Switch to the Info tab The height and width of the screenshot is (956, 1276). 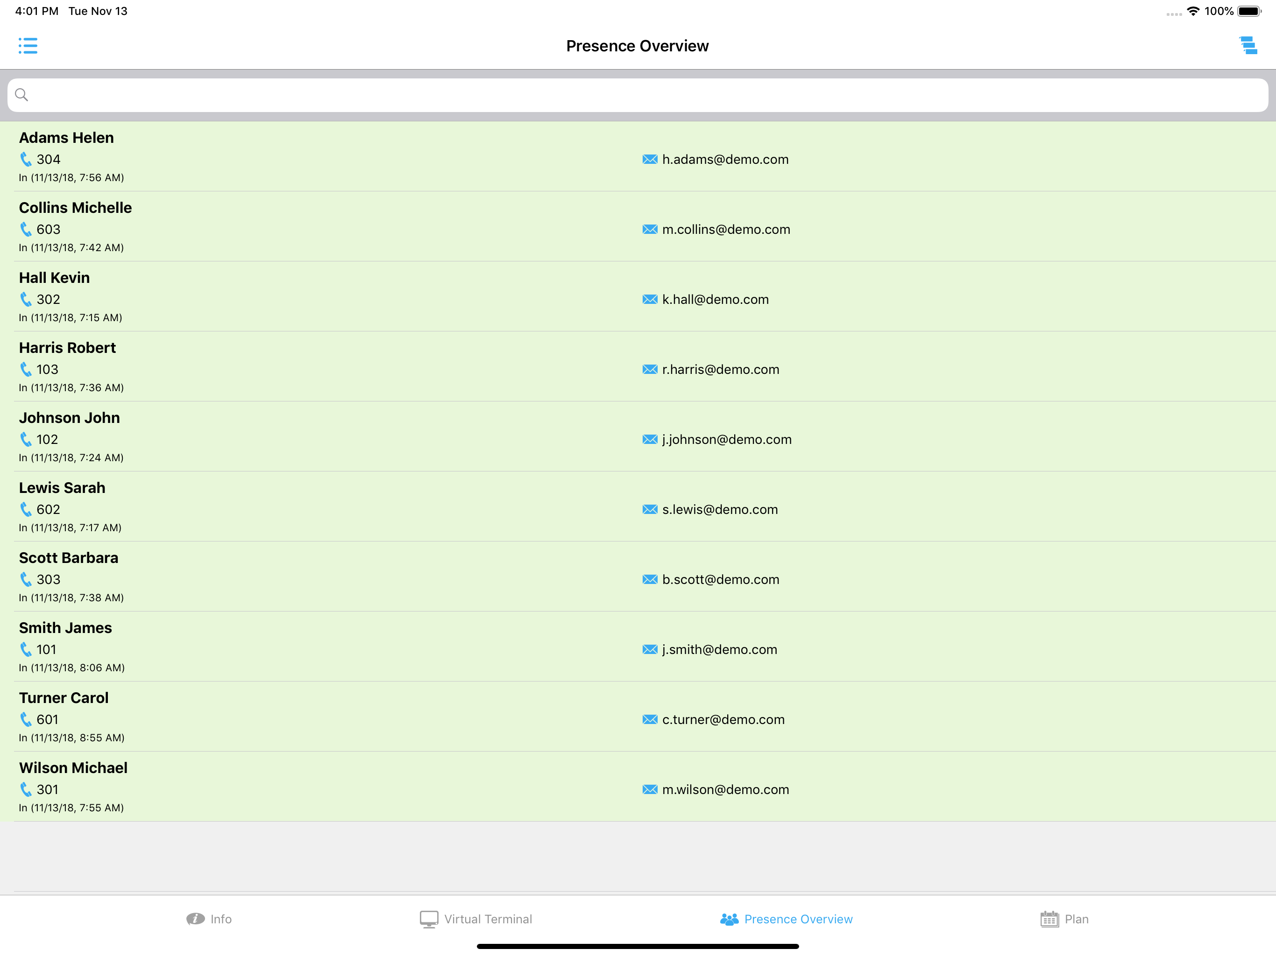pos(209,919)
